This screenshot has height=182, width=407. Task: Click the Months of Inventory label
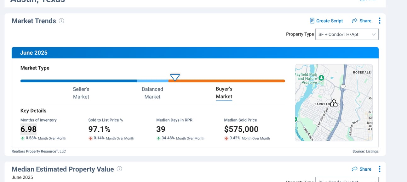[38, 120]
